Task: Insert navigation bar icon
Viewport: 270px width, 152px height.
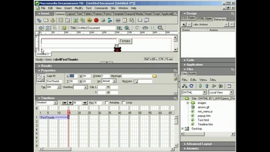Action: click(x=110, y=20)
